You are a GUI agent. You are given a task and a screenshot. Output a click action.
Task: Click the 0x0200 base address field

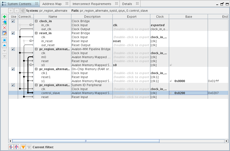[180, 93]
